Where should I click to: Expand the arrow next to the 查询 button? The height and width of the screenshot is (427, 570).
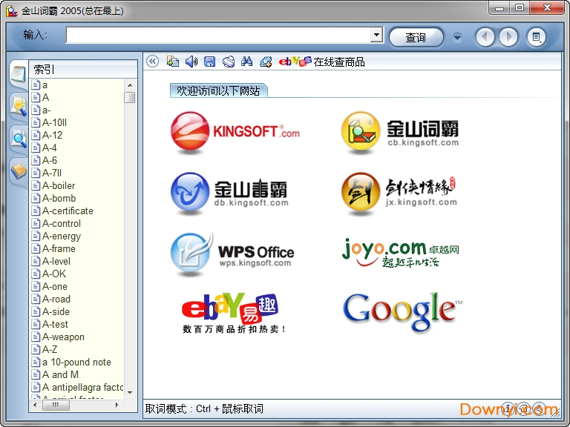coord(457,36)
